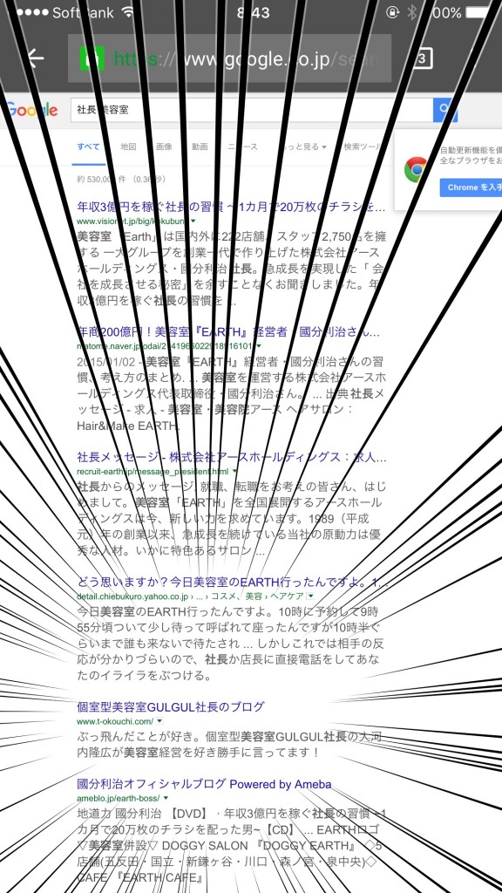Click the blue search magnifier button

[445, 110]
